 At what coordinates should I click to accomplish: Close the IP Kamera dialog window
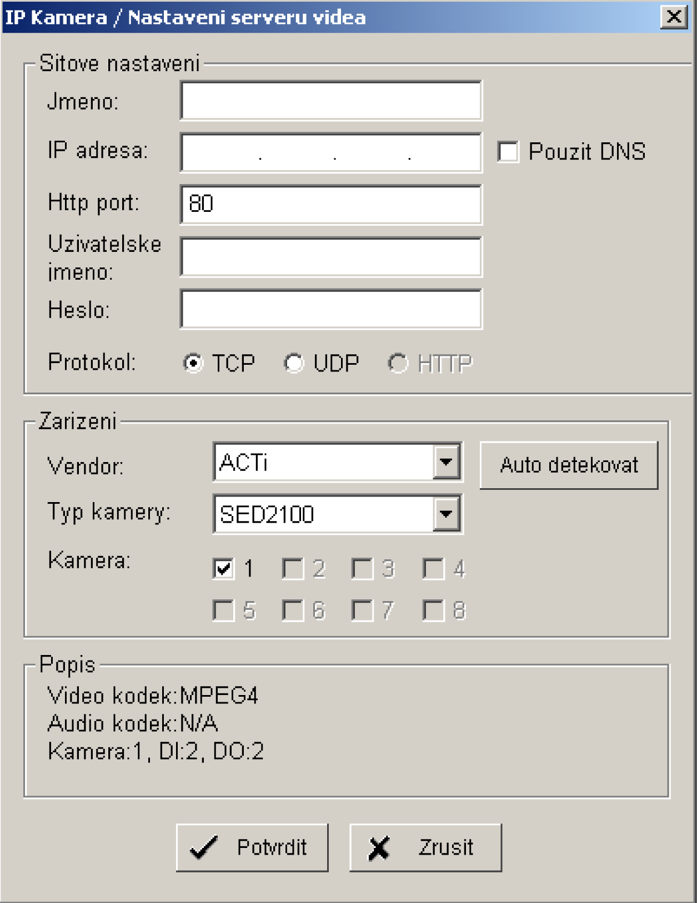coord(674,16)
